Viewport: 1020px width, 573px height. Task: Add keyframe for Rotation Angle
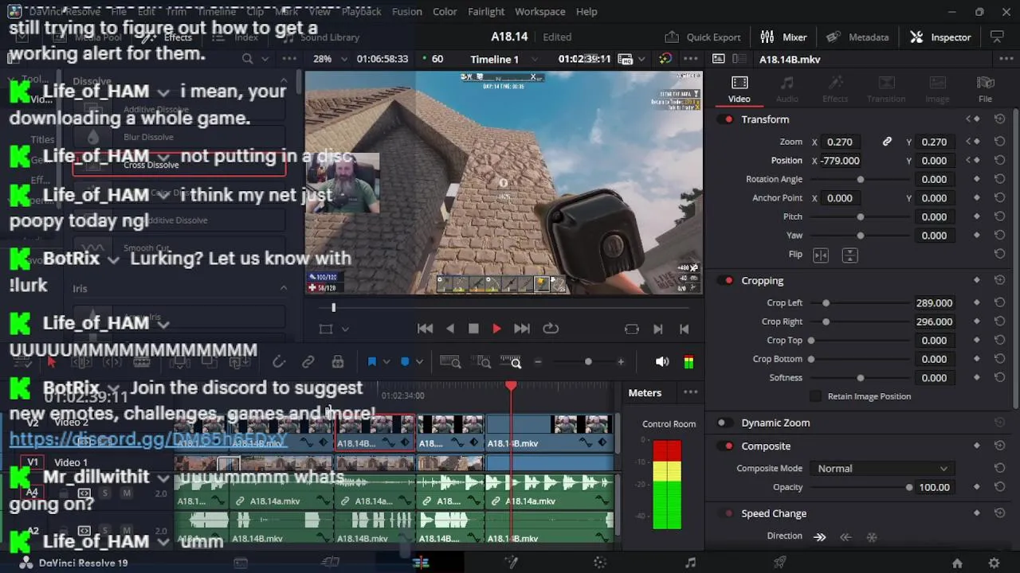pyautogui.click(x=976, y=179)
